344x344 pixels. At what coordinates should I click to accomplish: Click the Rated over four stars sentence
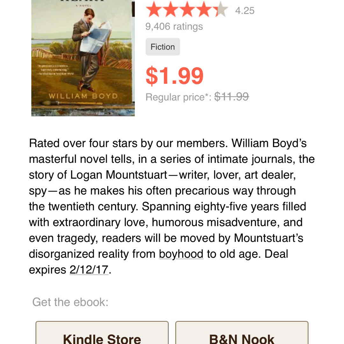point(127,143)
